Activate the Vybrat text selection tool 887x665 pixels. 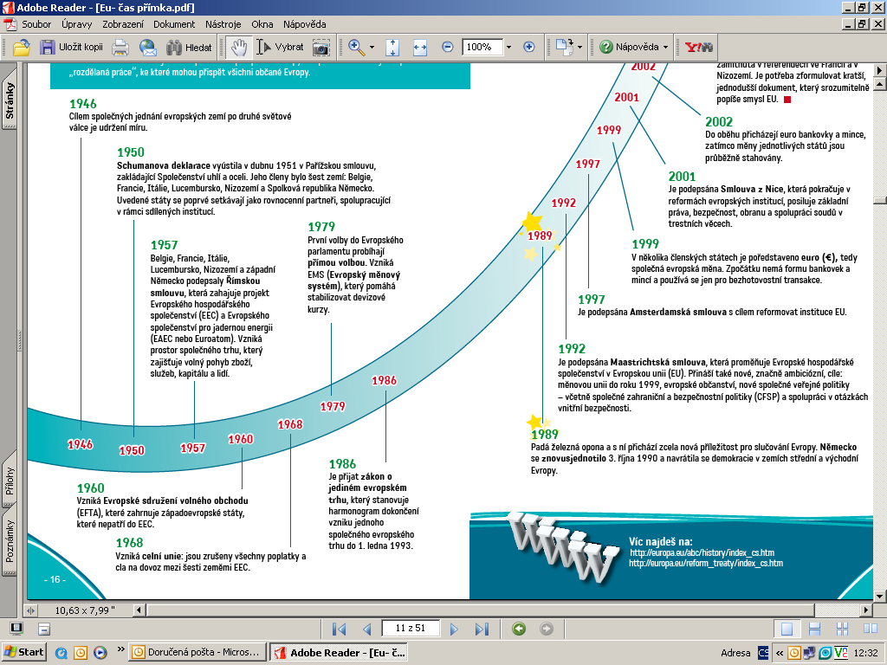pyautogui.click(x=280, y=48)
